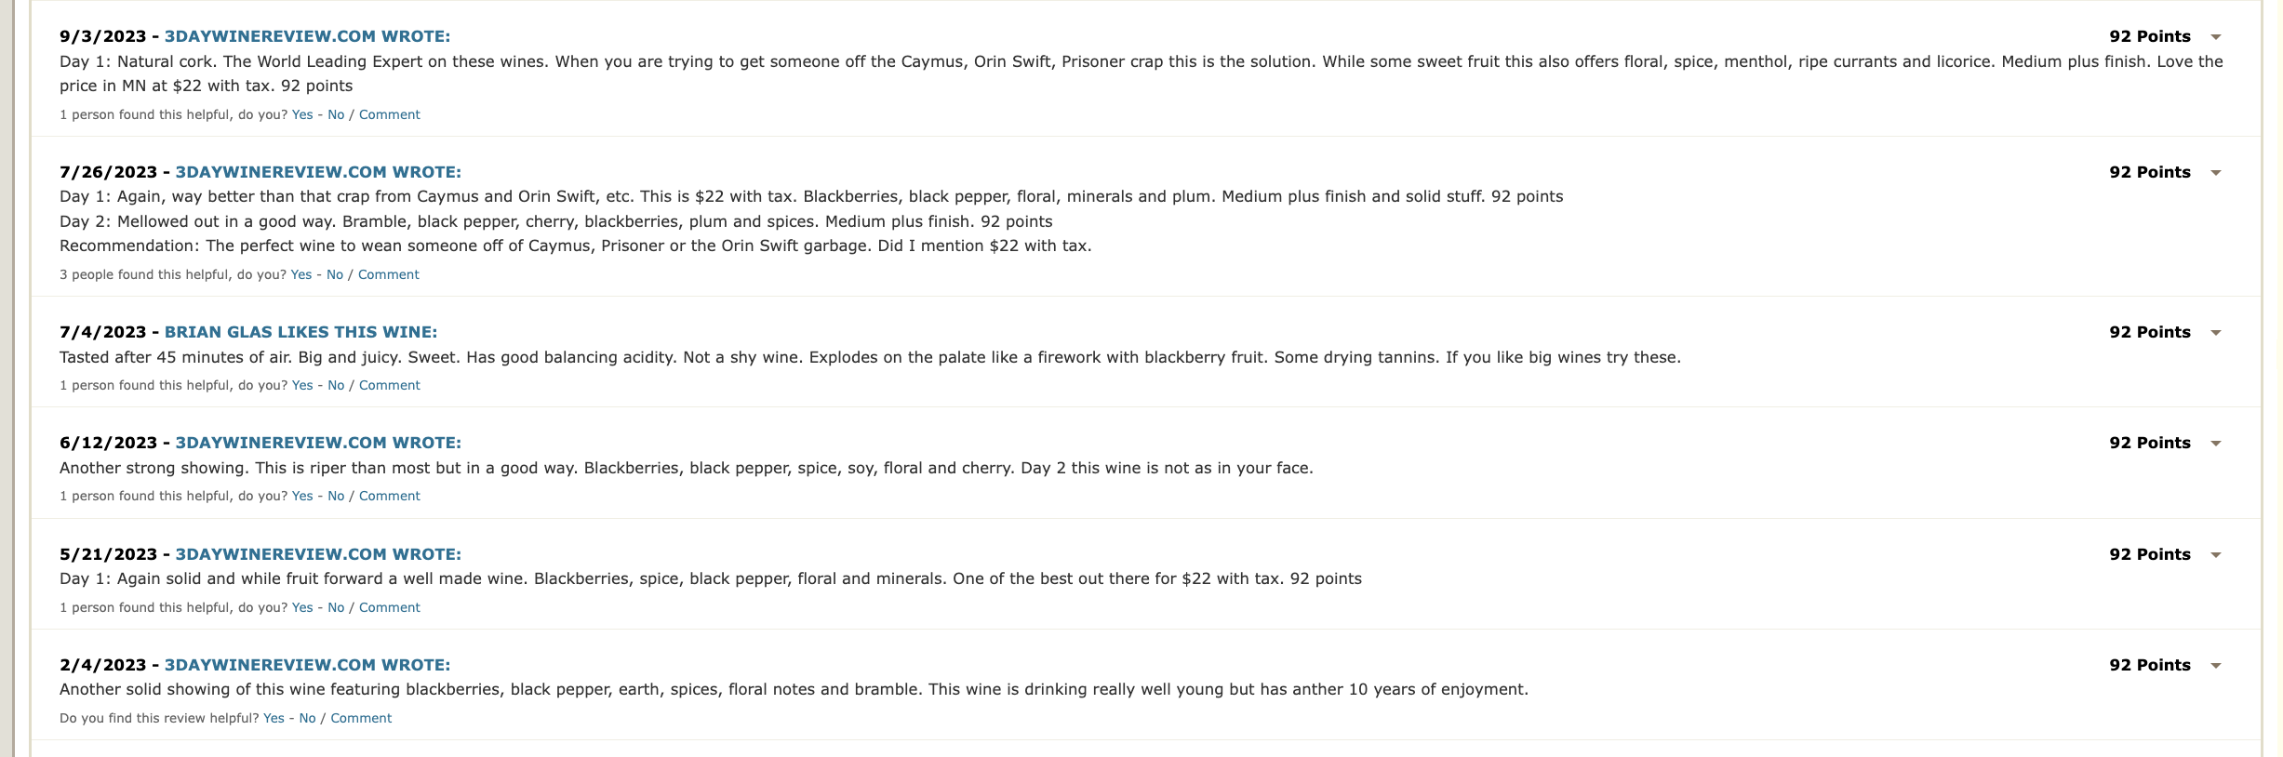Open dropdown arrow on 2/4/2023 review
The height and width of the screenshot is (757, 2283).
[x=2216, y=666]
